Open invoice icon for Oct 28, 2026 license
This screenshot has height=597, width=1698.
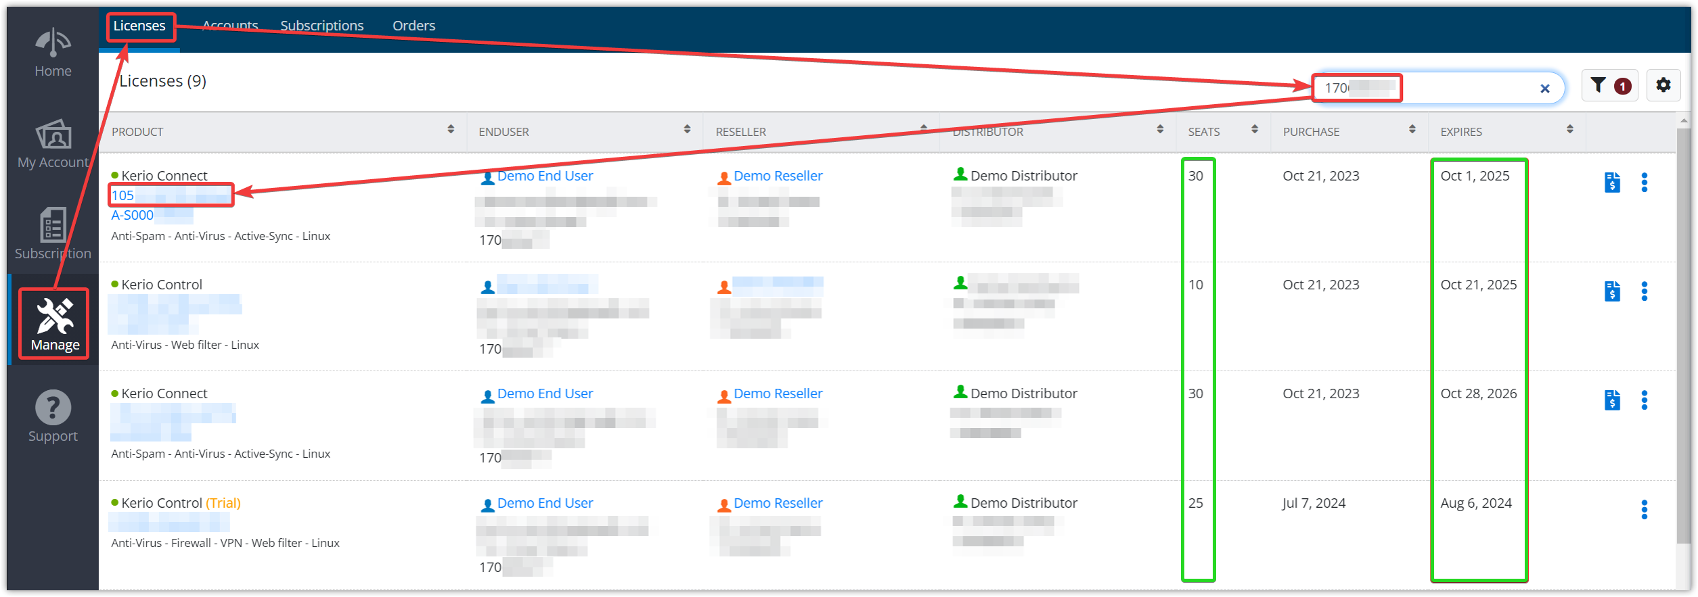(1613, 400)
